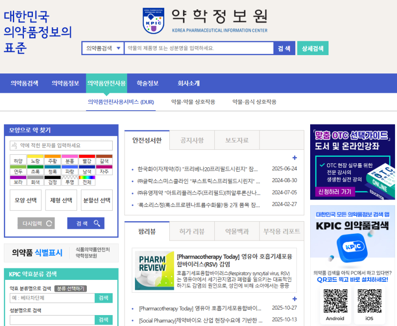Switch to the 보도자료 tab

click(237, 140)
